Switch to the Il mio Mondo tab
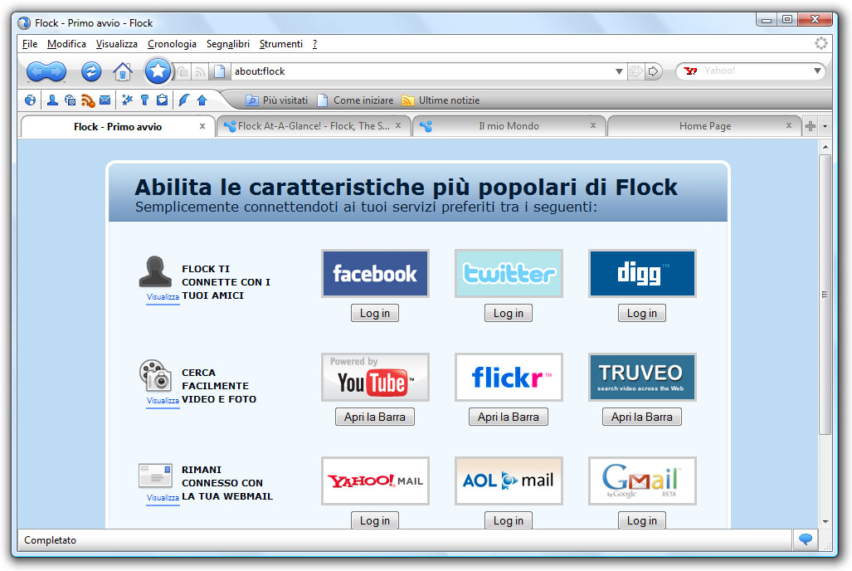 (x=509, y=126)
